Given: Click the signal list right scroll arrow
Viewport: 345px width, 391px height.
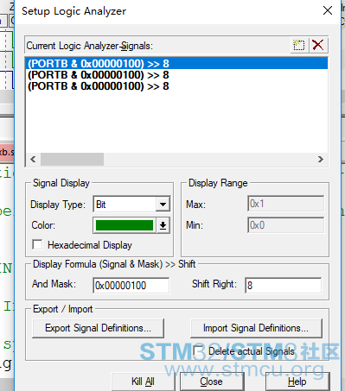Looking at the screenshot, I should pos(320,159).
